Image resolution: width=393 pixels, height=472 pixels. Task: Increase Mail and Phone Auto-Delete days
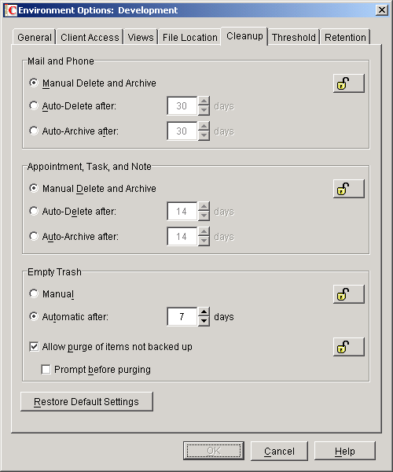coord(204,101)
